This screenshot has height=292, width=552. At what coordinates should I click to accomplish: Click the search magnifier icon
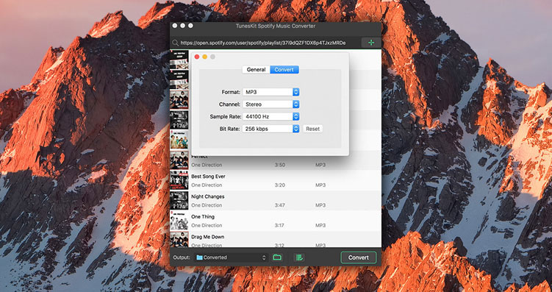175,43
